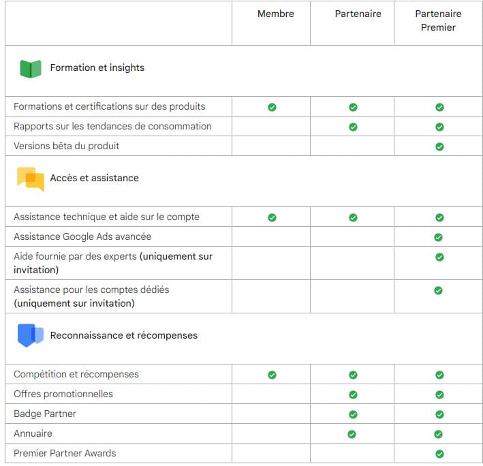Select the Partenaire Premier column header
The height and width of the screenshot is (466, 483).
point(438,20)
